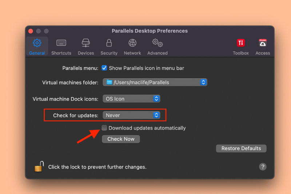Open the Devices preferences pane

[86, 47]
